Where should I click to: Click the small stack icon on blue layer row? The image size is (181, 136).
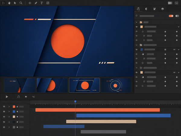[165, 50]
